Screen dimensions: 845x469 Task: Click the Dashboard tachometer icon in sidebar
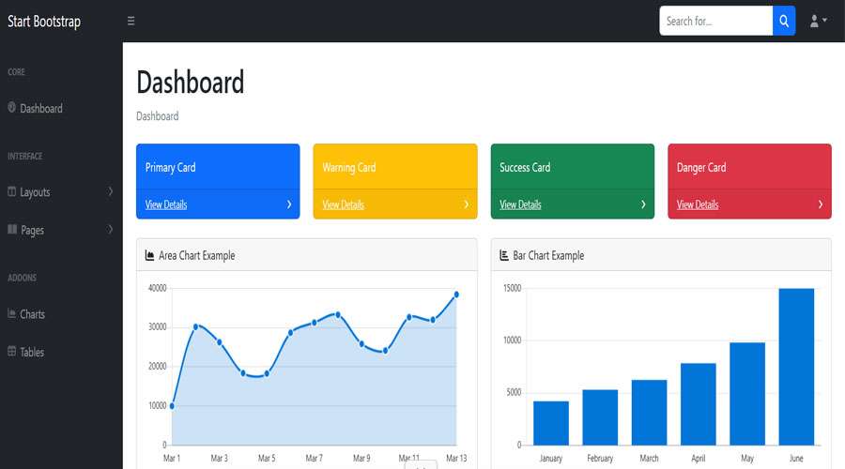click(11, 107)
